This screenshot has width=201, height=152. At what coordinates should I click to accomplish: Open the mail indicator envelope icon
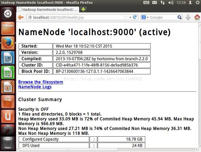(155, 3)
